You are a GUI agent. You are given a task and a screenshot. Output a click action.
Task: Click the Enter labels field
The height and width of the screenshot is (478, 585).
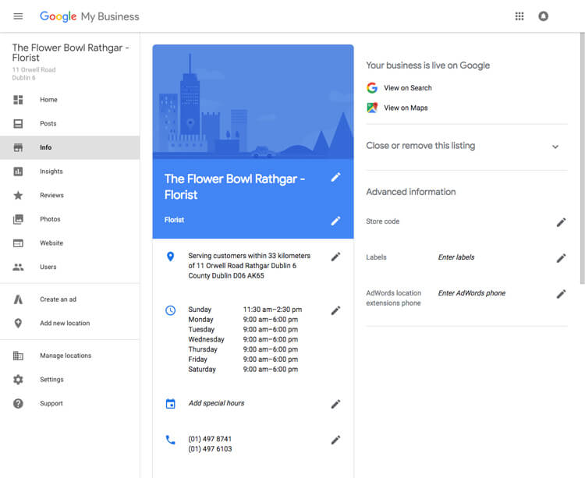click(456, 257)
